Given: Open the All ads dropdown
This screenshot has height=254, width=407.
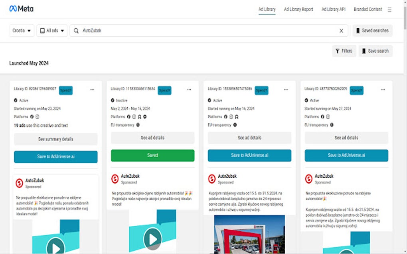Looking at the screenshot, I should (x=51, y=30).
